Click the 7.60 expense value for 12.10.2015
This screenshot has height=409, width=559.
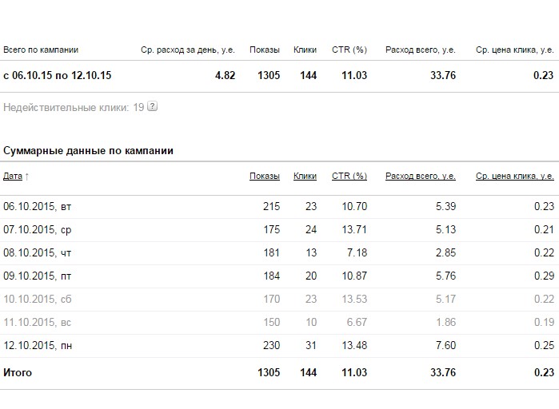[445, 345]
